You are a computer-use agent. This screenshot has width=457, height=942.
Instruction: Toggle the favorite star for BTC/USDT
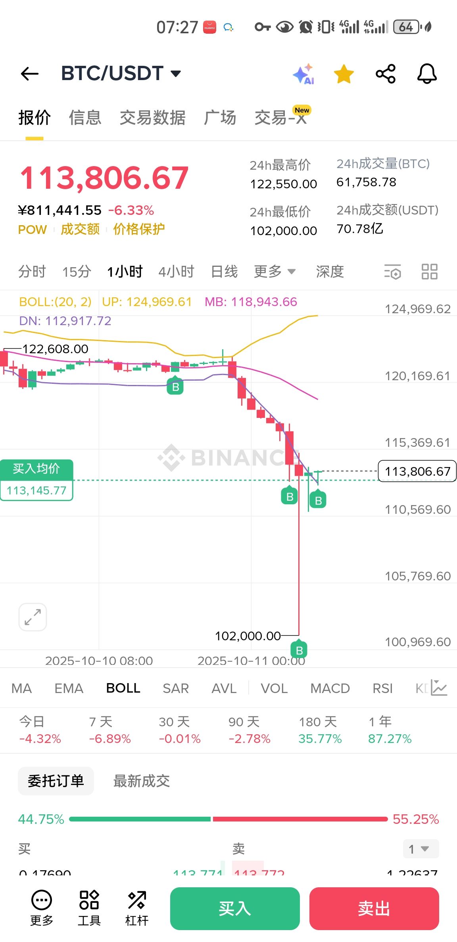pos(344,74)
